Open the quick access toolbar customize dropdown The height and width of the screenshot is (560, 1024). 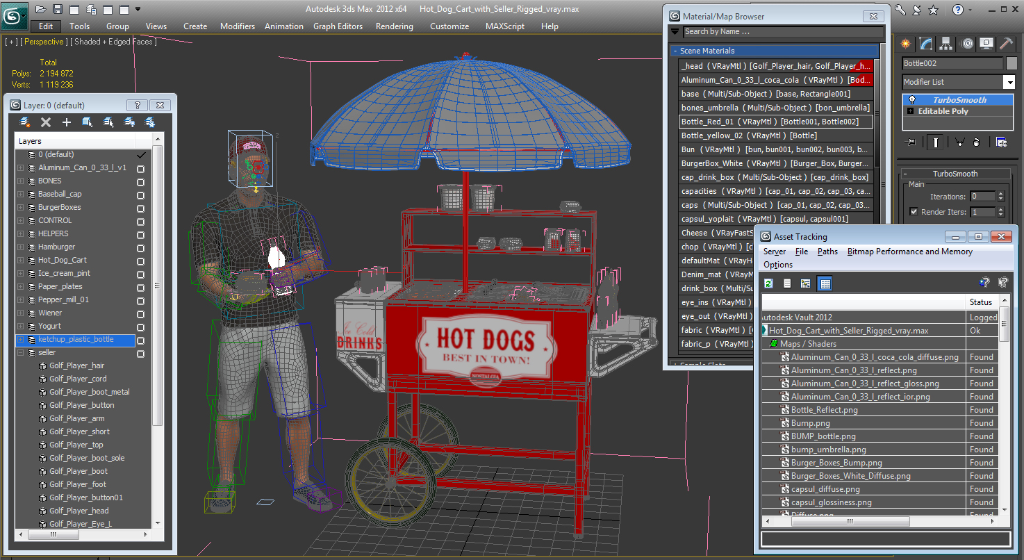click(138, 10)
